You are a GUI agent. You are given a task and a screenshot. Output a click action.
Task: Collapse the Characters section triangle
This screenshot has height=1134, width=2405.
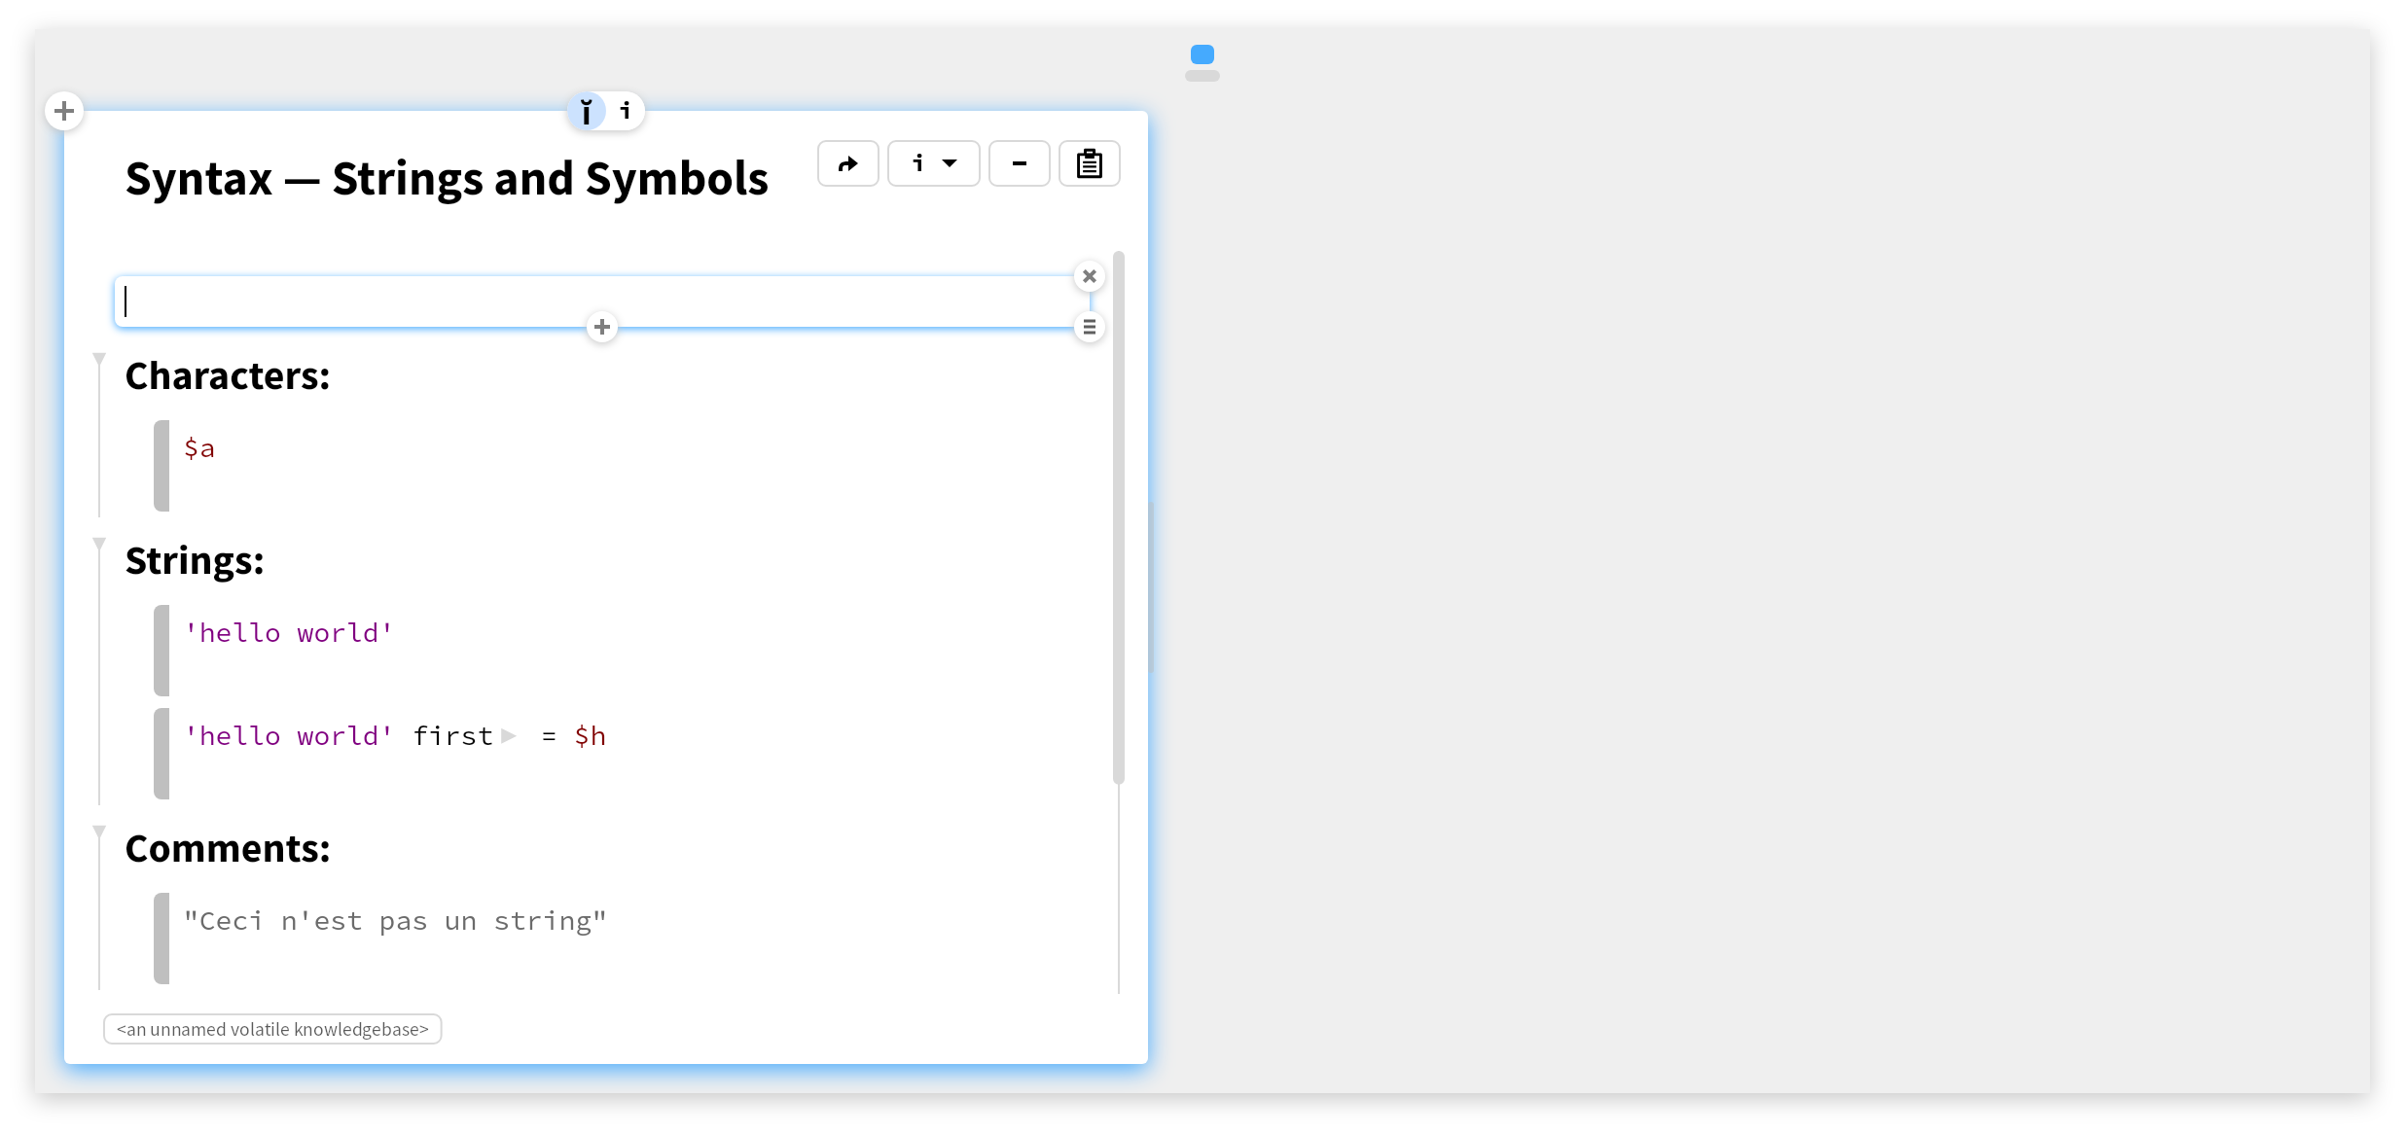(99, 360)
